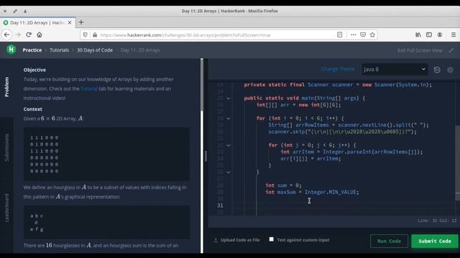Close the Day 11: 2D Arrays tab

(70, 22)
